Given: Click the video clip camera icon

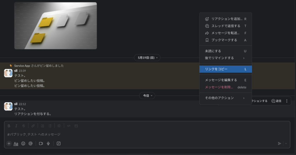Looking at the screenshot, I should (41, 143).
